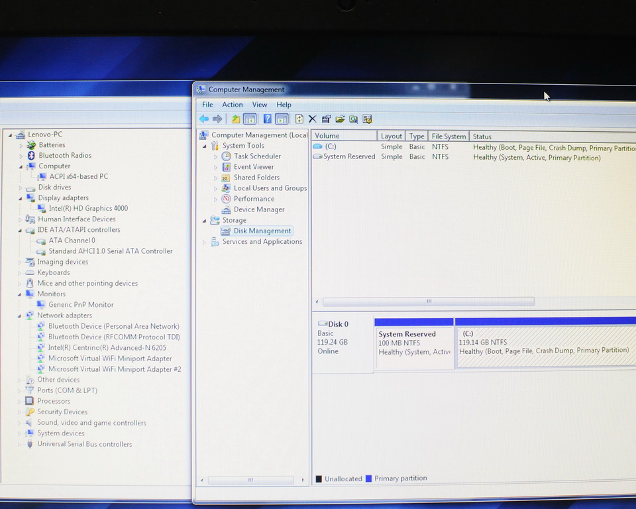The width and height of the screenshot is (636, 509).
Task: Click the Universal Serial Bus controllers icon
Action: click(x=30, y=444)
